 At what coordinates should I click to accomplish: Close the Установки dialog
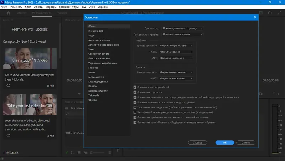255,17
